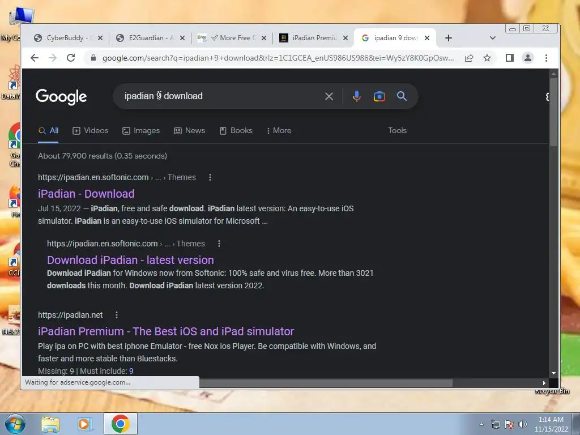Click the address bar URL
Image resolution: width=580 pixels, height=435 pixels.
pos(278,58)
